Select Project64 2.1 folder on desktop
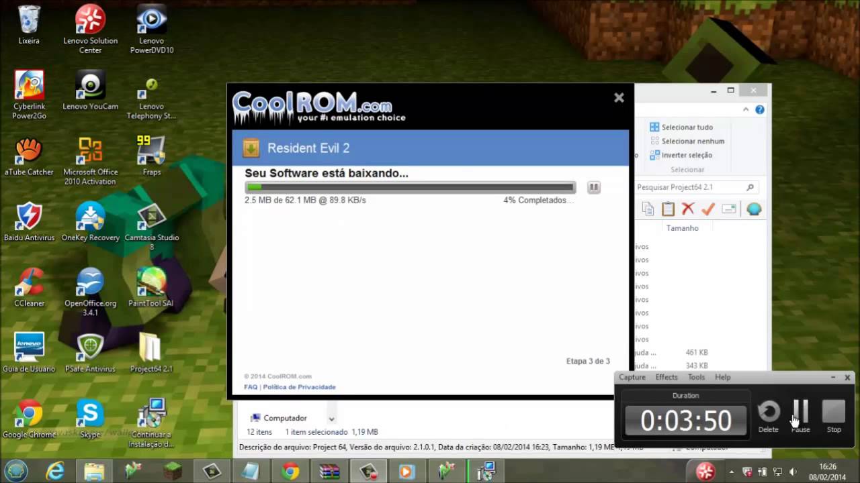Viewport: 860px width, 483px height. (151, 354)
